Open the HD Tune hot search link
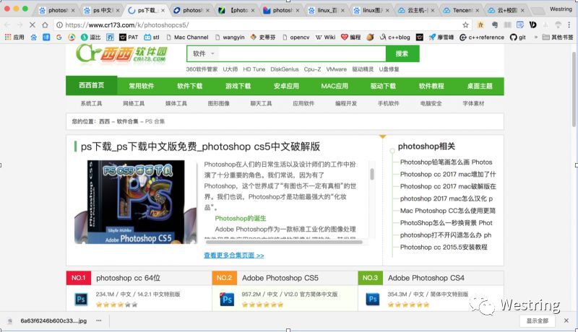Screen dimensions: 578x332 coord(254,69)
